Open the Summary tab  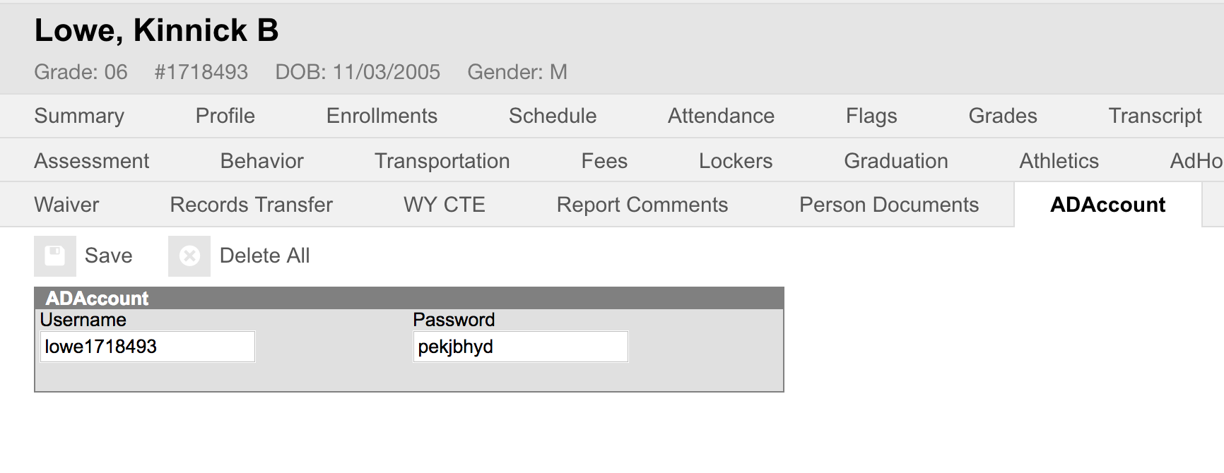[79, 116]
